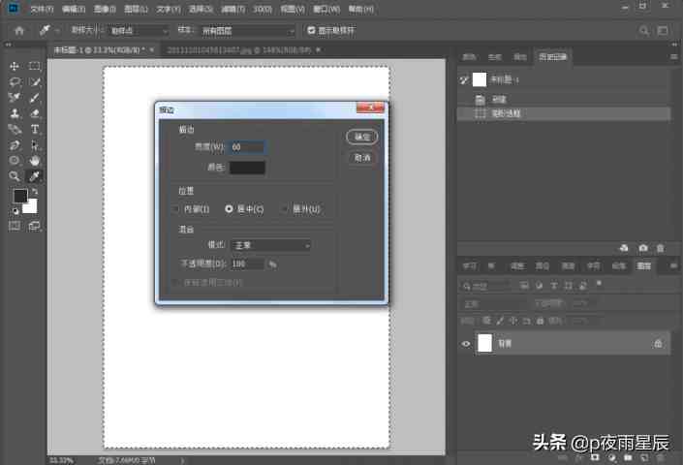Open the 编辑(E) menu
Viewport: 683px width, 465px height.
(74, 9)
